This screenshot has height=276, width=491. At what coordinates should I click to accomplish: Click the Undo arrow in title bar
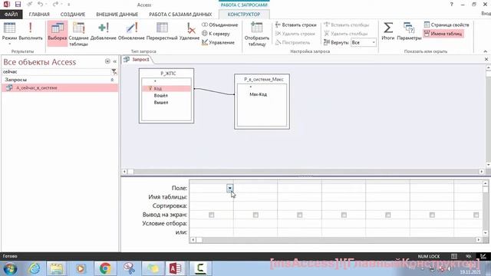(x=40, y=5)
